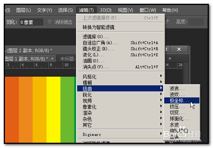Expand the 扭曲 submenu
213x148 pixels.
[120, 88]
